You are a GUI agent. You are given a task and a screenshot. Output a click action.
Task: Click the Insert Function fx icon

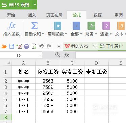pos(11,26)
